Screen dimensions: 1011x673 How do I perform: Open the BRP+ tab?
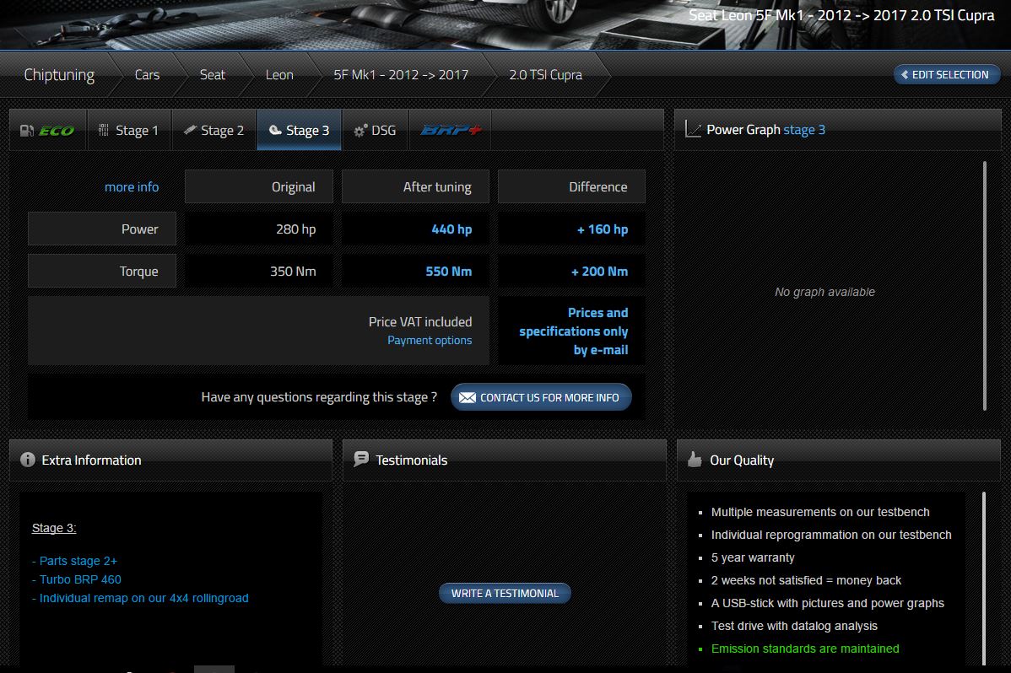click(x=450, y=130)
